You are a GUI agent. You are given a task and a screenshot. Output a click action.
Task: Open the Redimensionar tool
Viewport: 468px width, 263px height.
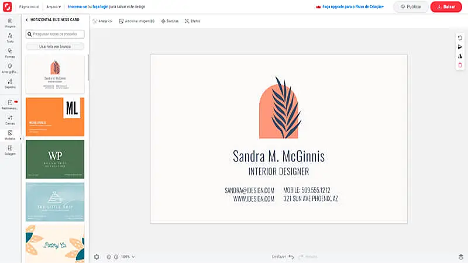click(x=10, y=105)
